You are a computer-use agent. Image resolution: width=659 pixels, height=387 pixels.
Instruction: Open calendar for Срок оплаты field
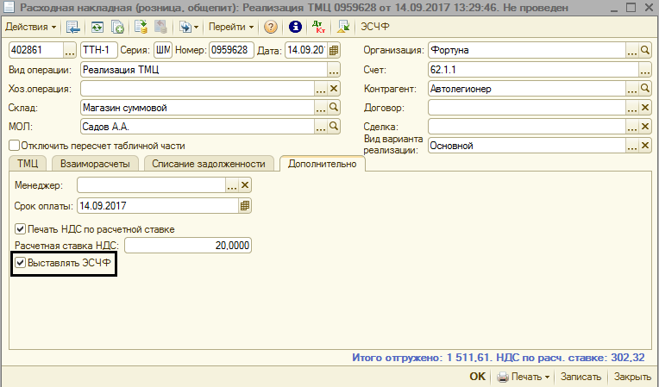pos(244,206)
